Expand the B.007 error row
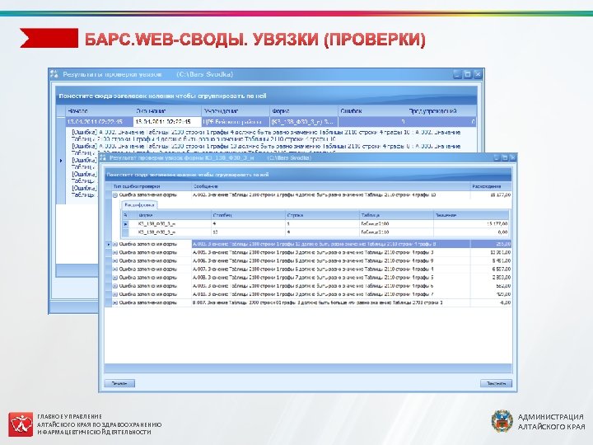The height and width of the screenshot is (445, 593). pyautogui.click(x=115, y=302)
